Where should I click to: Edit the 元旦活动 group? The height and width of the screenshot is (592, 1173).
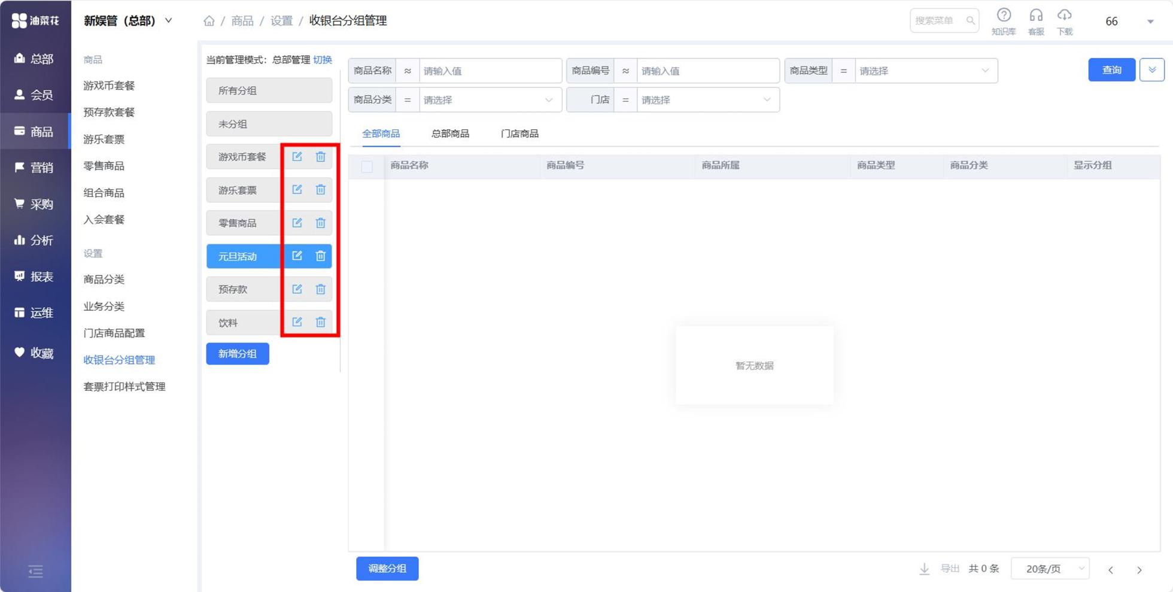click(297, 256)
